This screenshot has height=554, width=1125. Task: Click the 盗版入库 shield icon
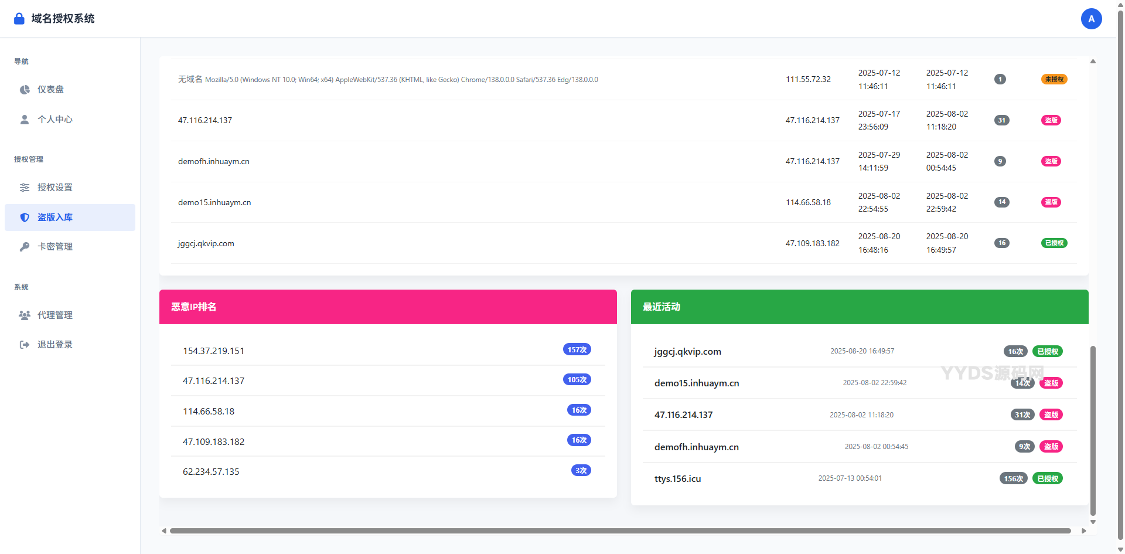24,217
